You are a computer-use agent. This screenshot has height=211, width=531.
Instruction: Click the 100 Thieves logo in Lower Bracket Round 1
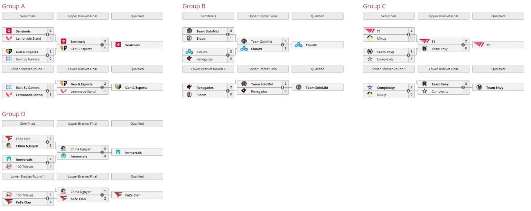tap(9, 195)
